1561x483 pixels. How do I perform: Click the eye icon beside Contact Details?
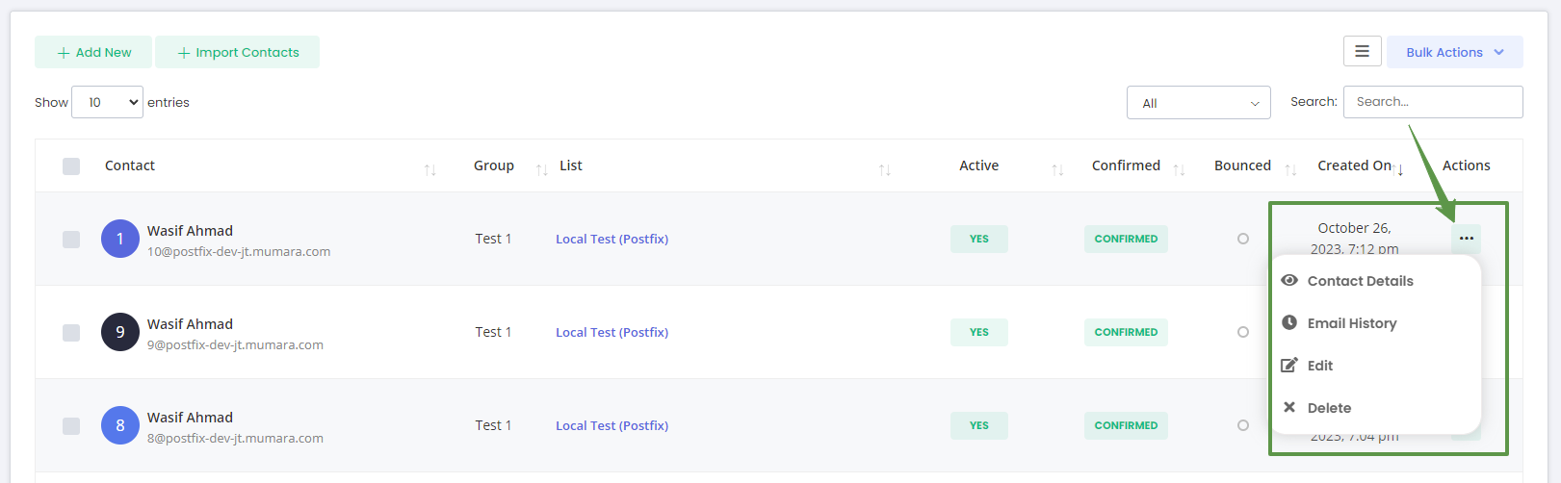[1289, 280]
